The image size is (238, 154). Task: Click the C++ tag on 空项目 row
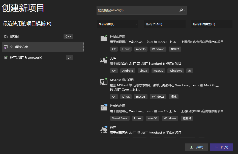coord(68,36)
